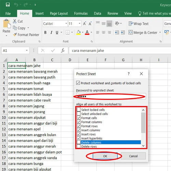Open the Formulas ribbon tab

coord(81,13)
